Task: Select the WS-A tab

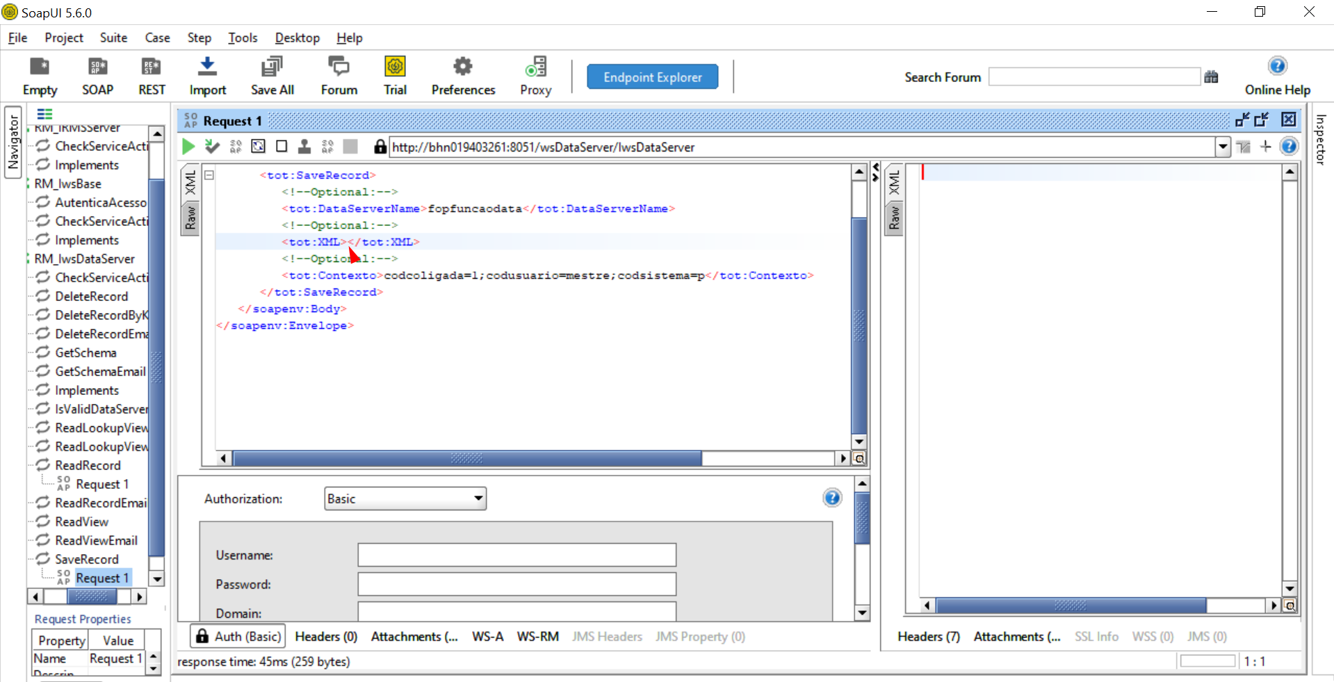Action: (x=487, y=637)
